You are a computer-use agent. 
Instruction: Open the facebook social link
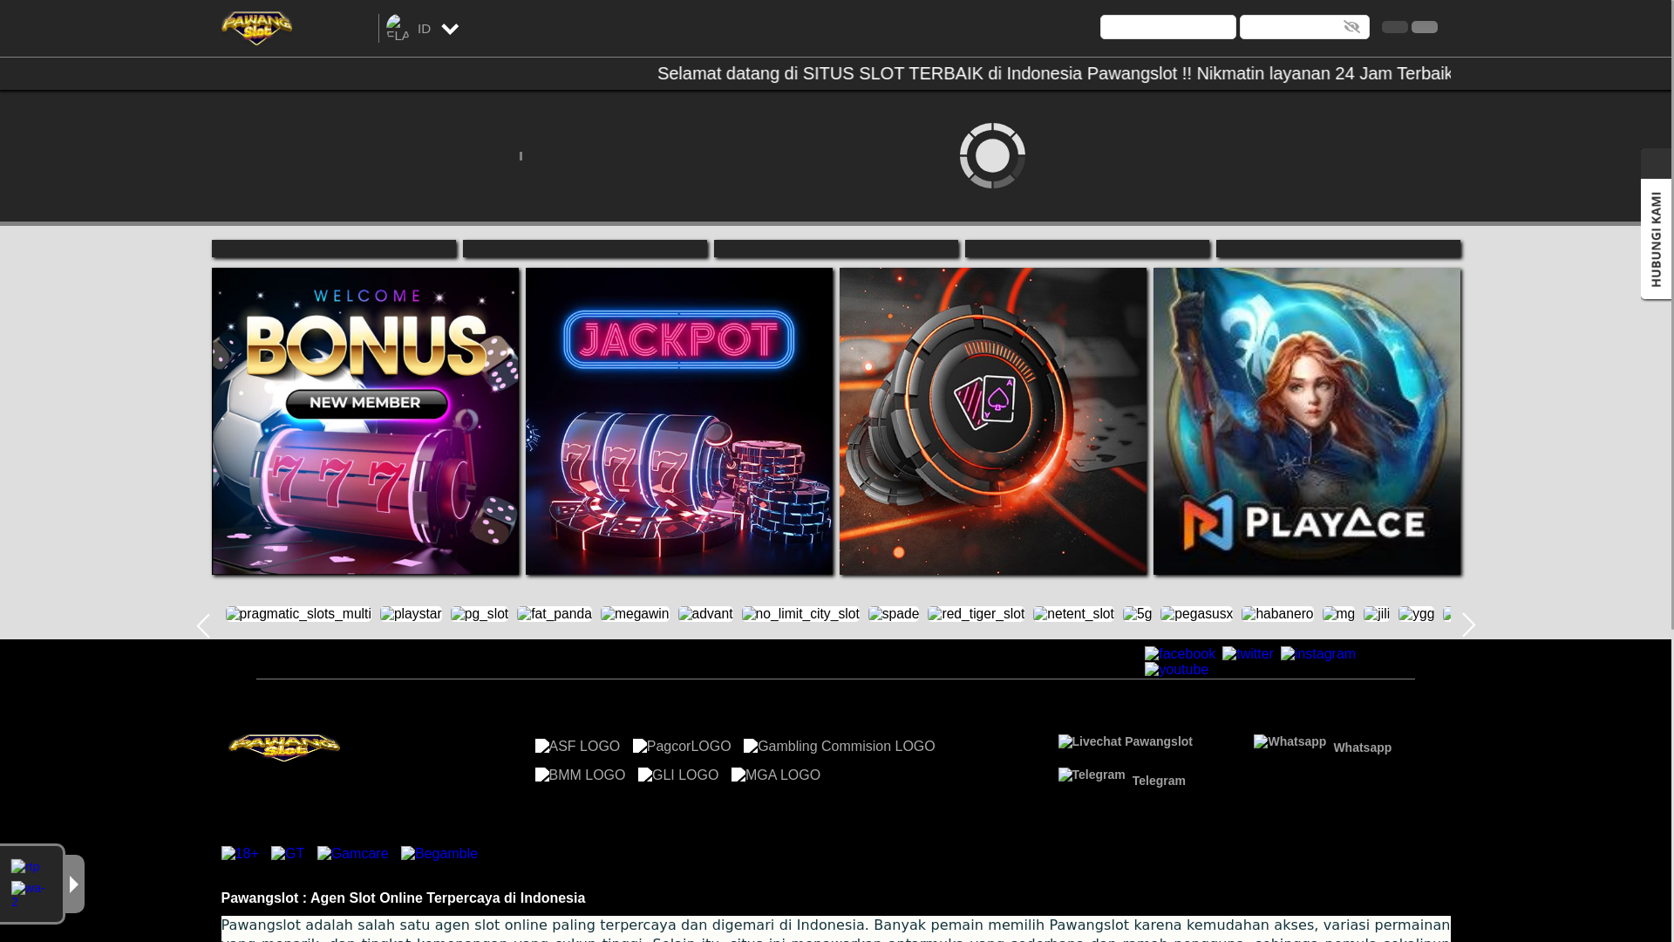[1180, 654]
